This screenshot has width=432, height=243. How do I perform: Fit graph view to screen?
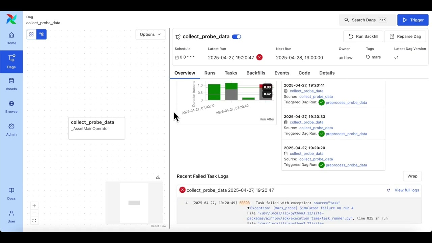[34, 221]
